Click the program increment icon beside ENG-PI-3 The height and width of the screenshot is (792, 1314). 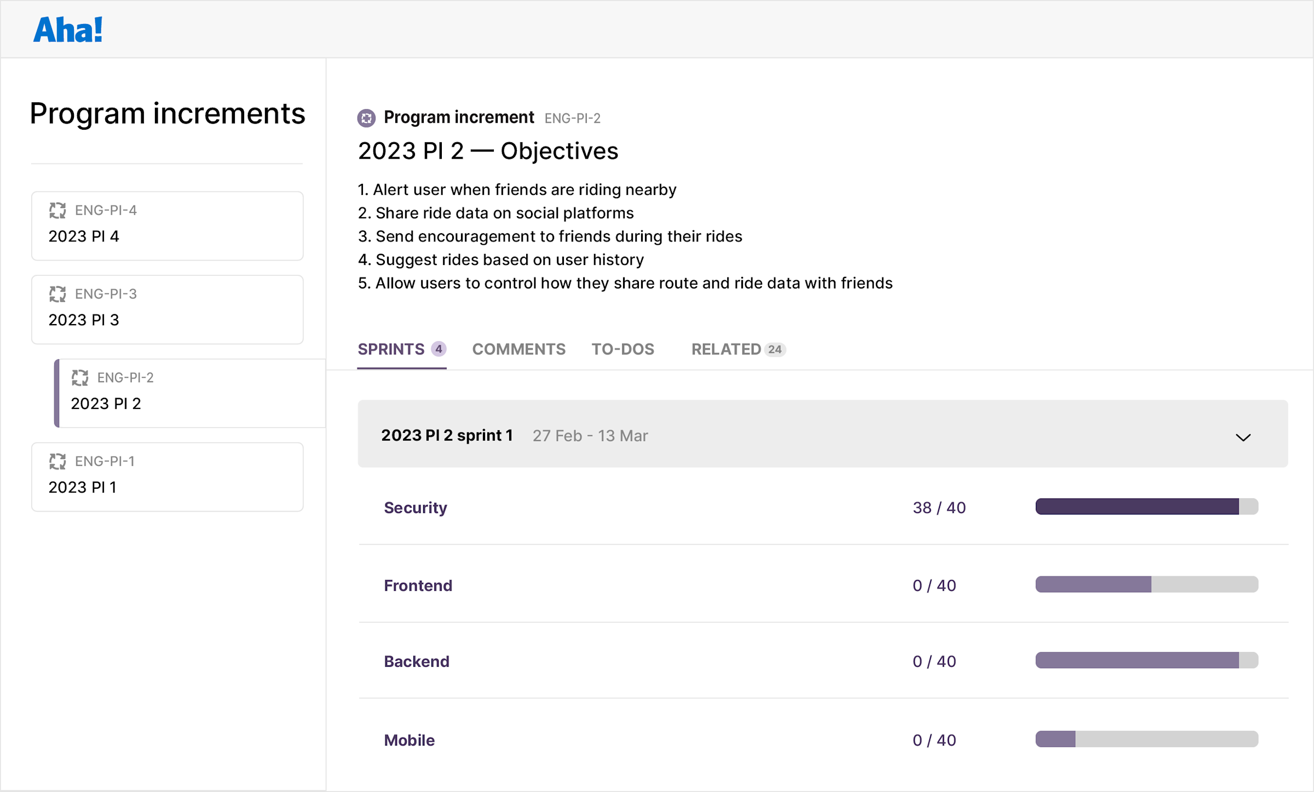pos(57,294)
